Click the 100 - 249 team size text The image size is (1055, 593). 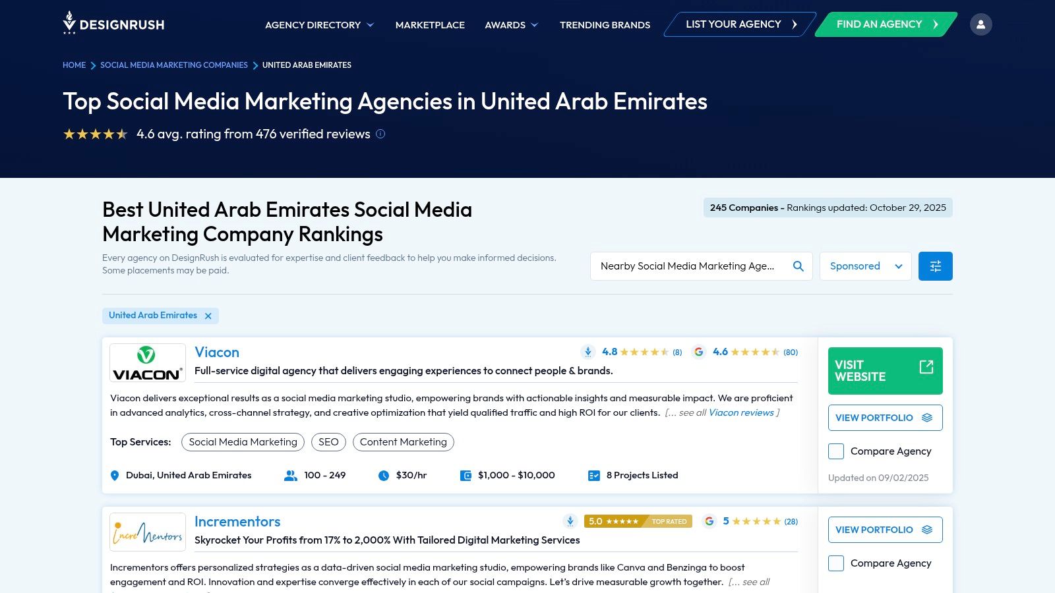tap(325, 475)
